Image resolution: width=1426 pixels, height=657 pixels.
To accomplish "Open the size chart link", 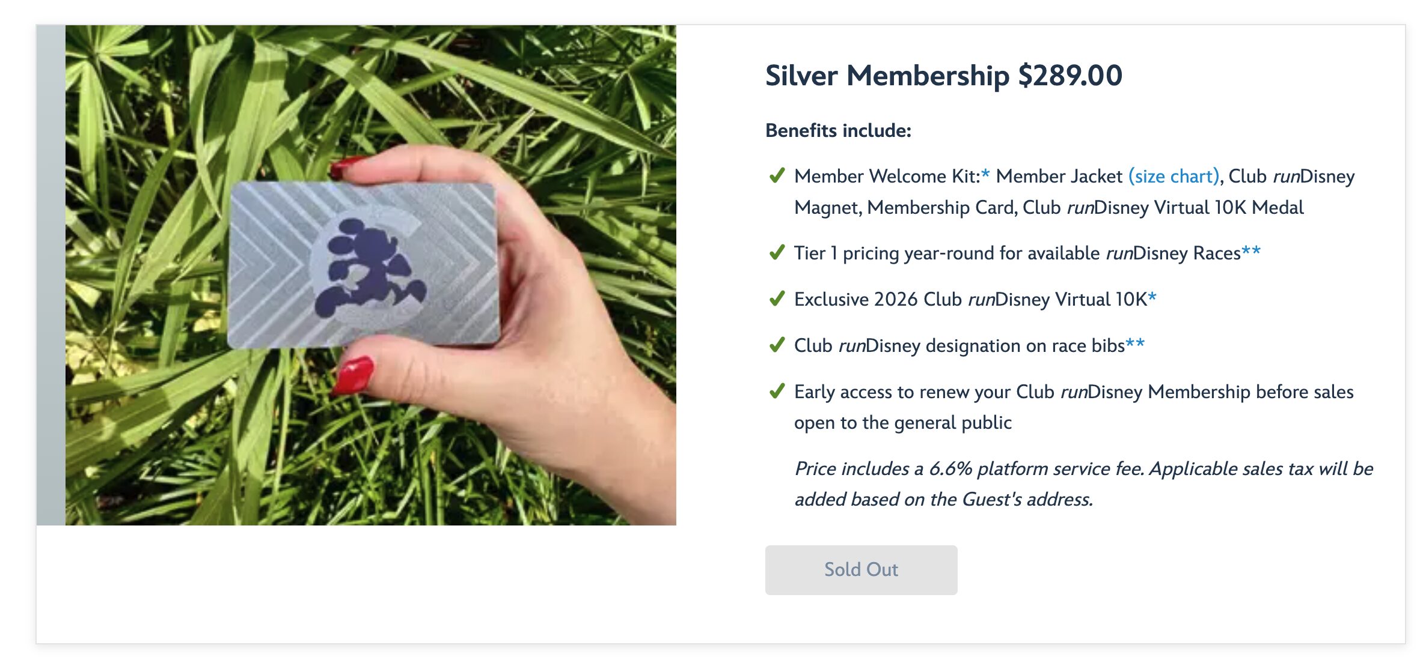I will pos(1173,177).
